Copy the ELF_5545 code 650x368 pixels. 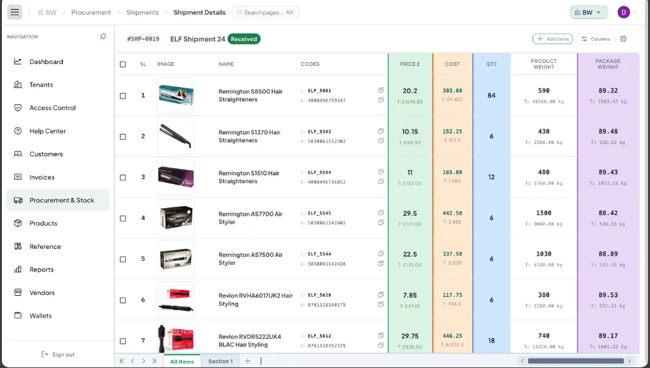coord(381,213)
